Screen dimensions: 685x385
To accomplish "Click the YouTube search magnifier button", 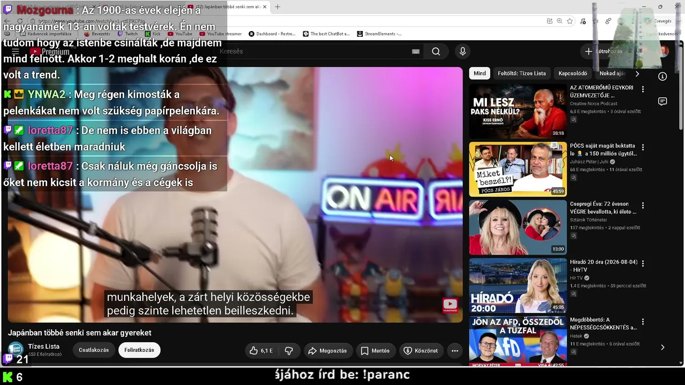I will click(x=436, y=51).
